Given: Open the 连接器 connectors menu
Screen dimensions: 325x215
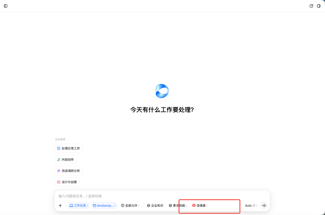Looking at the screenshot, I should tap(200, 205).
